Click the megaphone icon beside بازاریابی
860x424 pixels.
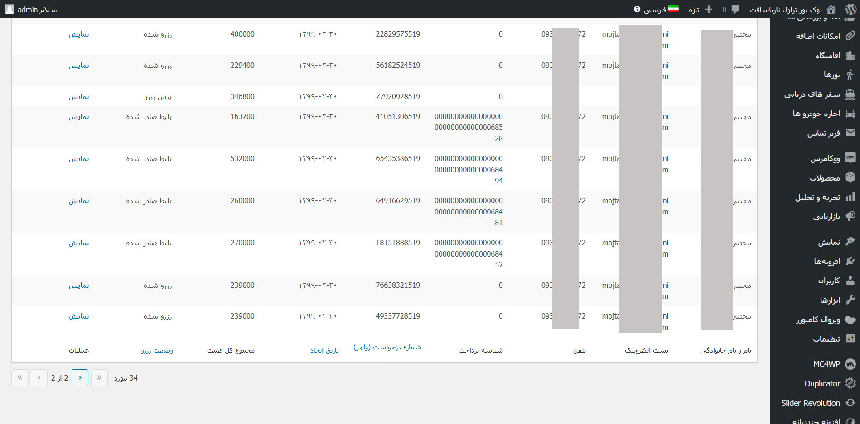click(x=850, y=216)
